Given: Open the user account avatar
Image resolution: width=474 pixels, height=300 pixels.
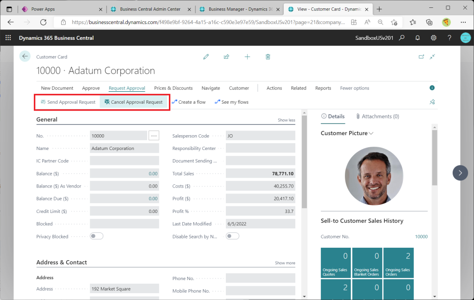Looking at the screenshot, I should click(x=466, y=38).
